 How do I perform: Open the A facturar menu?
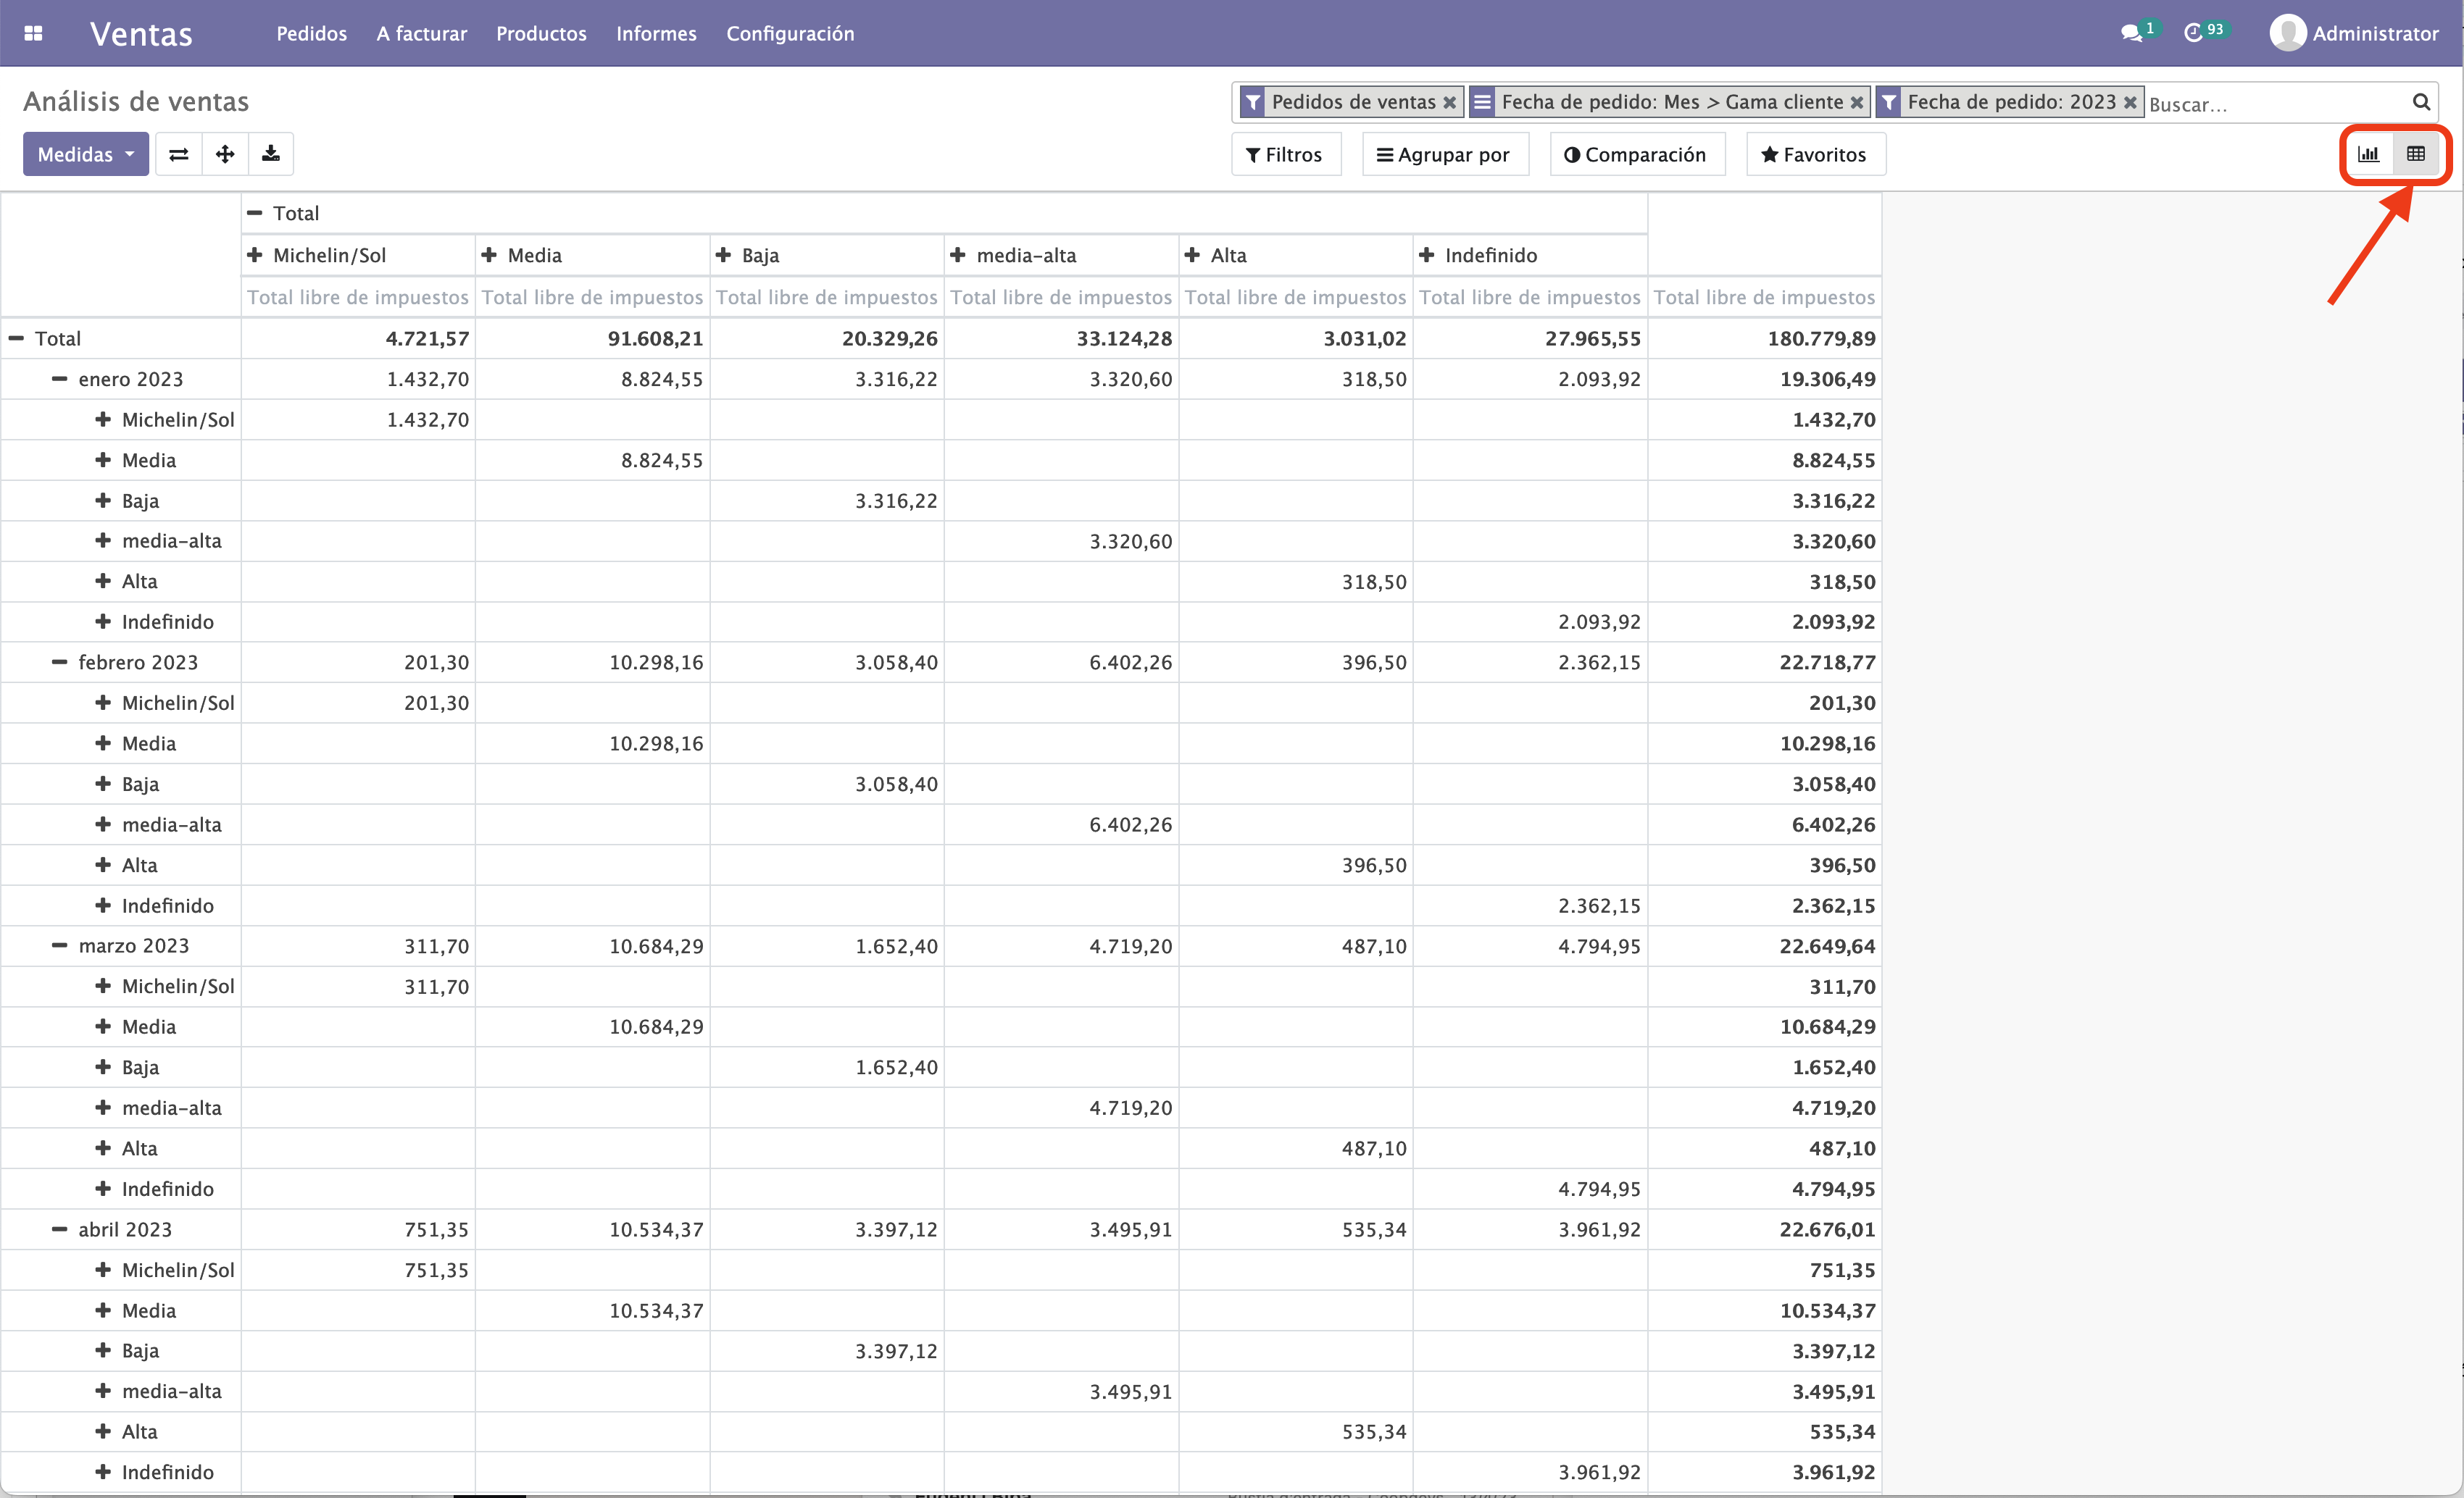(x=422, y=33)
